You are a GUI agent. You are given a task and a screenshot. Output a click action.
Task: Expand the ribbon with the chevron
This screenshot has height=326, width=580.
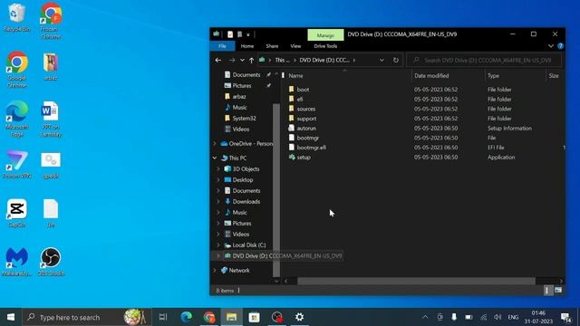click(x=551, y=46)
